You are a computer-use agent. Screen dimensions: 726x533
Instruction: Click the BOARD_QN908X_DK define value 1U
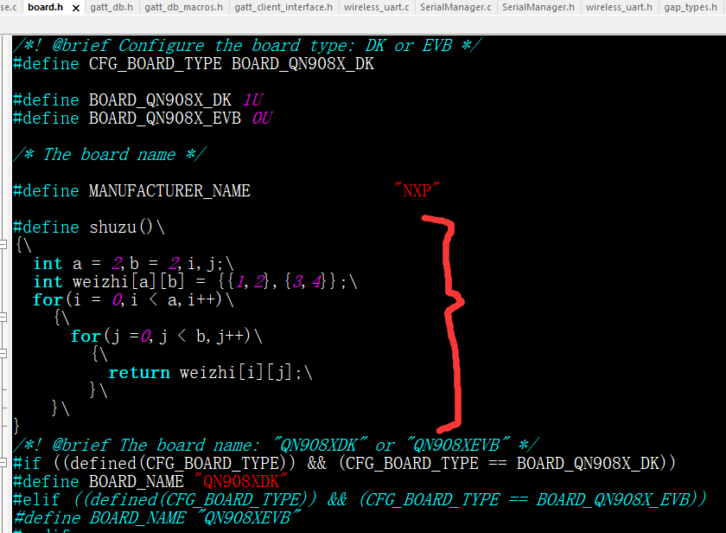tap(252, 100)
